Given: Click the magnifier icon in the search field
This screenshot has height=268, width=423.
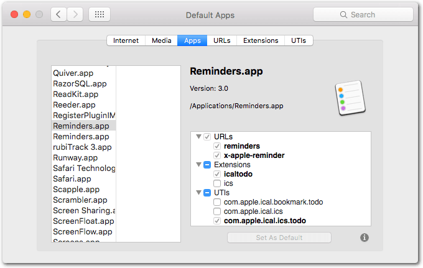Looking at the screenshot, I should coord(343,14).
